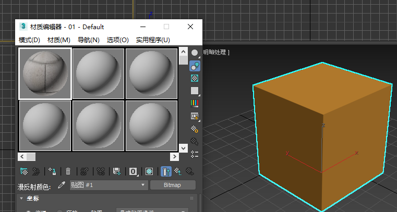Open the Sample Type sphere flyout
Screen dimensions: 397x212
point(195,53)
